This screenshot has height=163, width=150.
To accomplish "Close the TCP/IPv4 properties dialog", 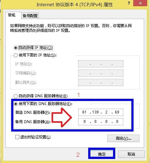I will pos(140,3).
